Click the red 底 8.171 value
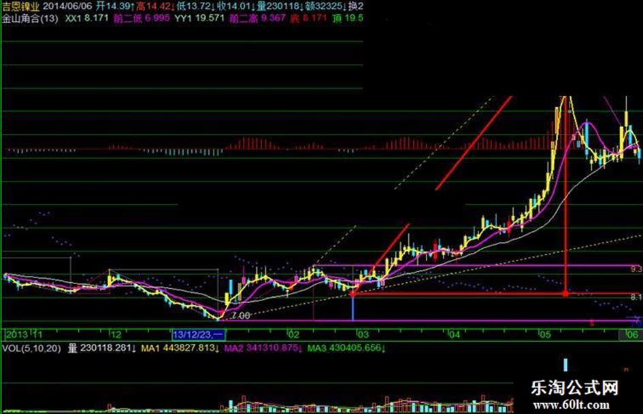This screenshot has width=643, height=414. click(x=309, y=18)
